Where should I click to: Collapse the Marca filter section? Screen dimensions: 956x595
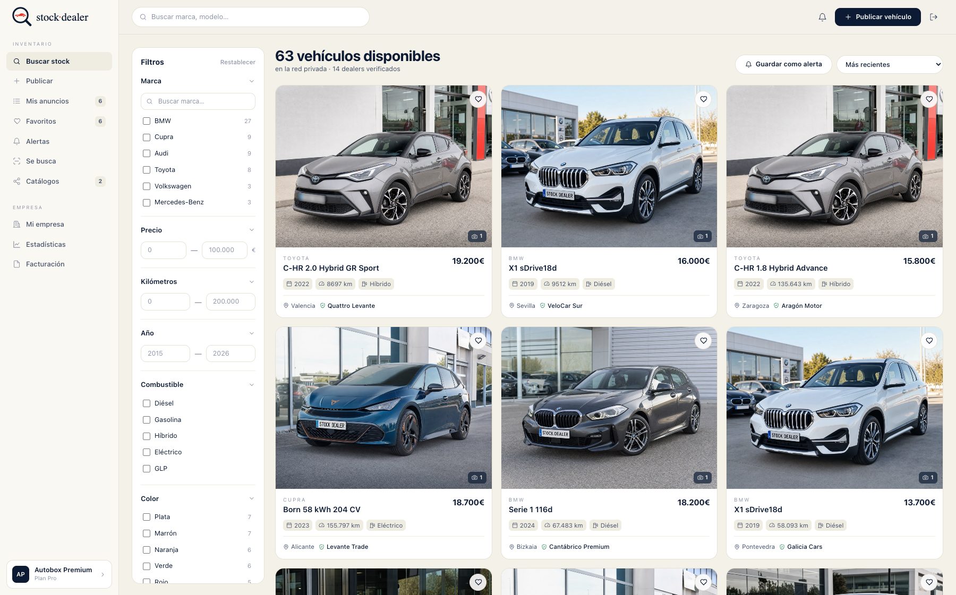click(x=251, y=81)
